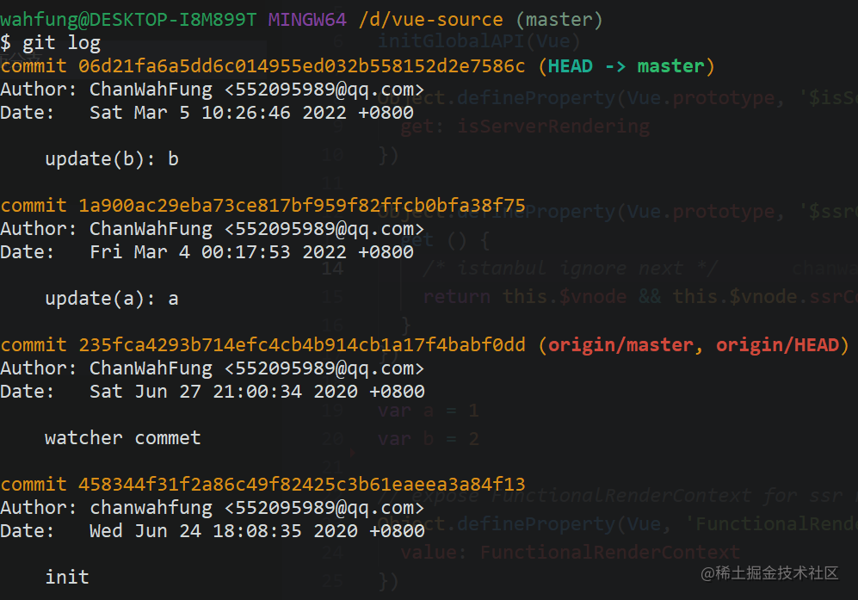This screenshot has height=600, width=858.
Task: Click the MINGW64 label in the prompt
Action: [307, 20]
